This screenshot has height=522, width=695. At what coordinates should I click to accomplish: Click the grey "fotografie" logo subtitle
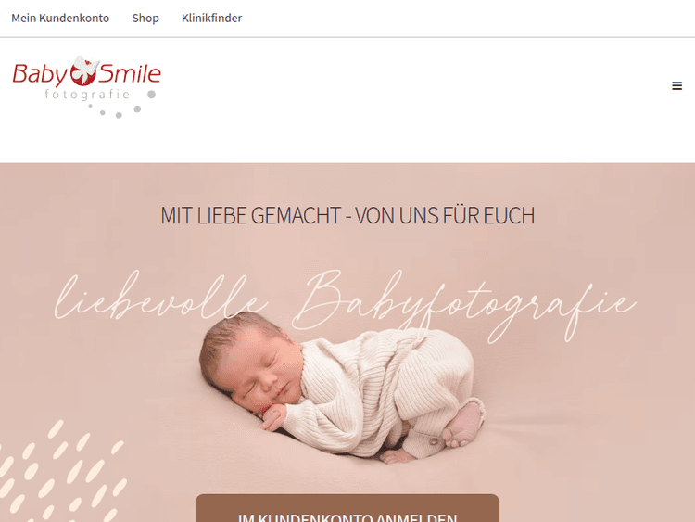pos(87,95)
